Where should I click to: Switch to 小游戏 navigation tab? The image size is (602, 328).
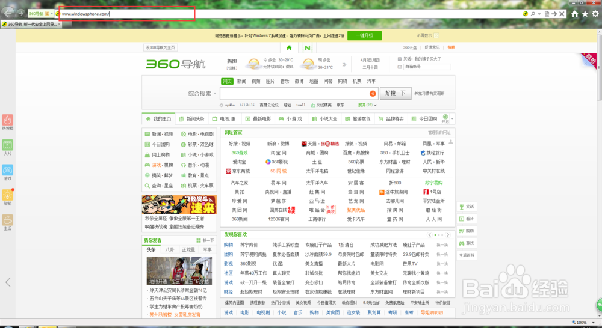291,119
